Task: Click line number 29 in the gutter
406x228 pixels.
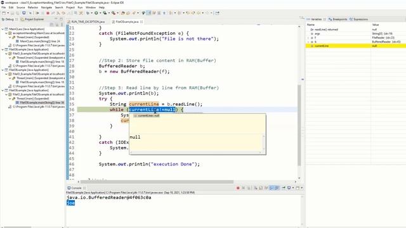Action: click(72, 72)
